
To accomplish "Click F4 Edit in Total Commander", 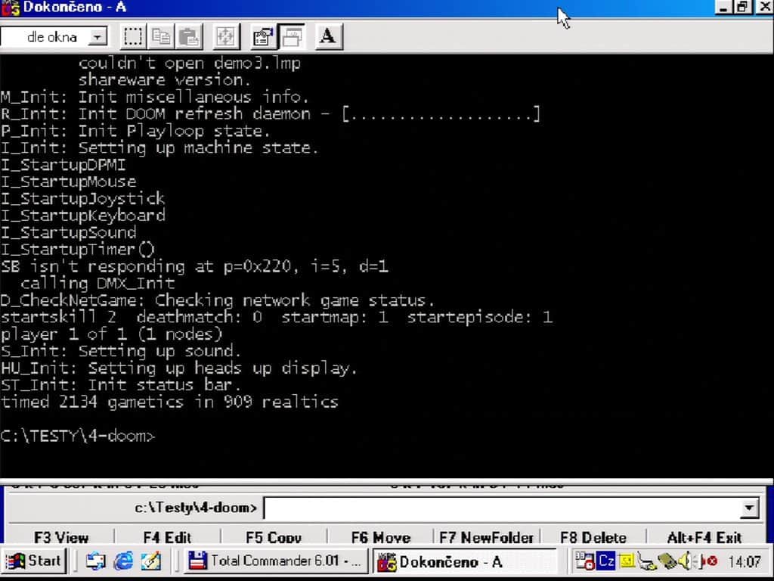I will tap(167, 537).
